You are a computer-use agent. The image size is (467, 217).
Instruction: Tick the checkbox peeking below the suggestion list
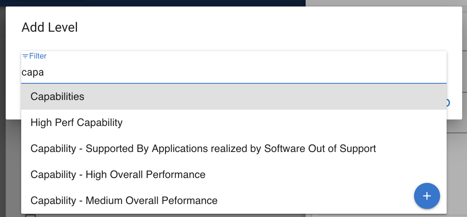[x=31, y=215]
